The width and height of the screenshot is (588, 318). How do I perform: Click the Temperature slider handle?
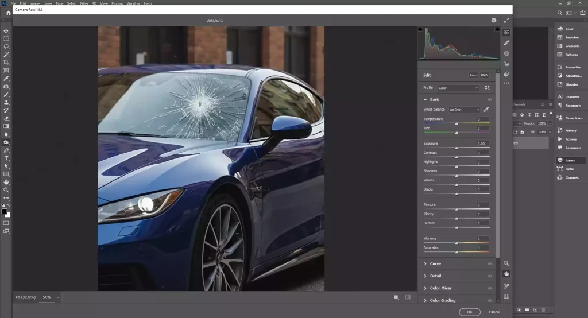457,123
